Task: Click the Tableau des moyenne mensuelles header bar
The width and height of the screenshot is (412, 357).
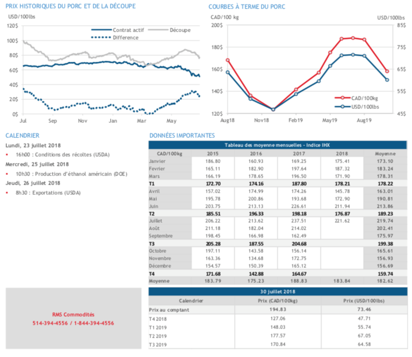Action: (278, 145)
